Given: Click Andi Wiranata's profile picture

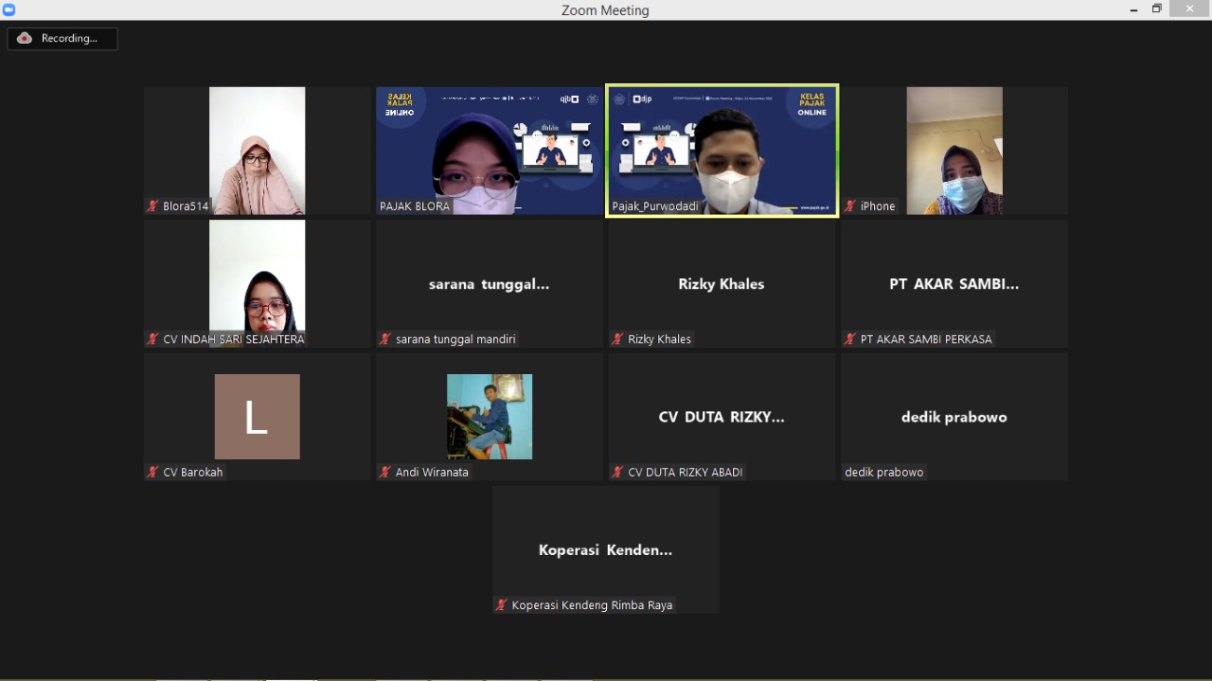Looking at the screenshot, I should (x=489, y=417).
